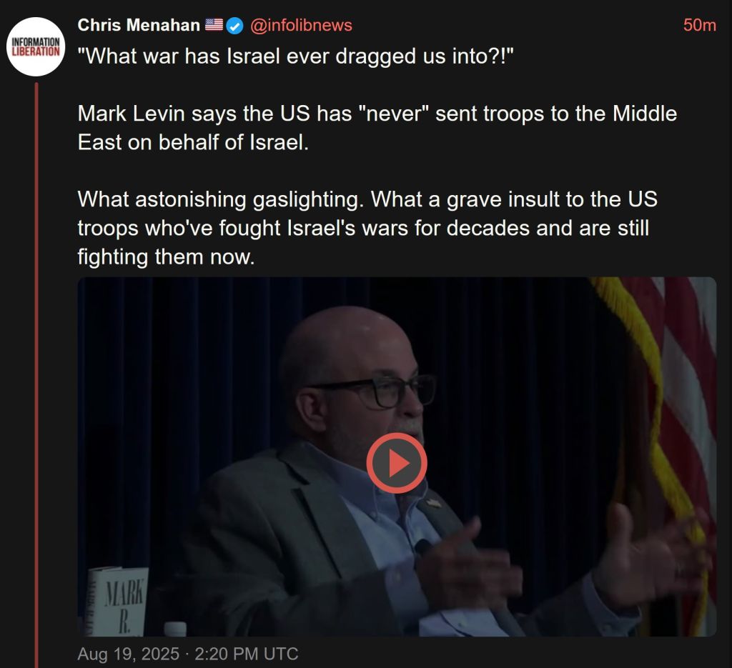Play the embedded Mark Levin video
732x668 pixels.
[396, 463]
